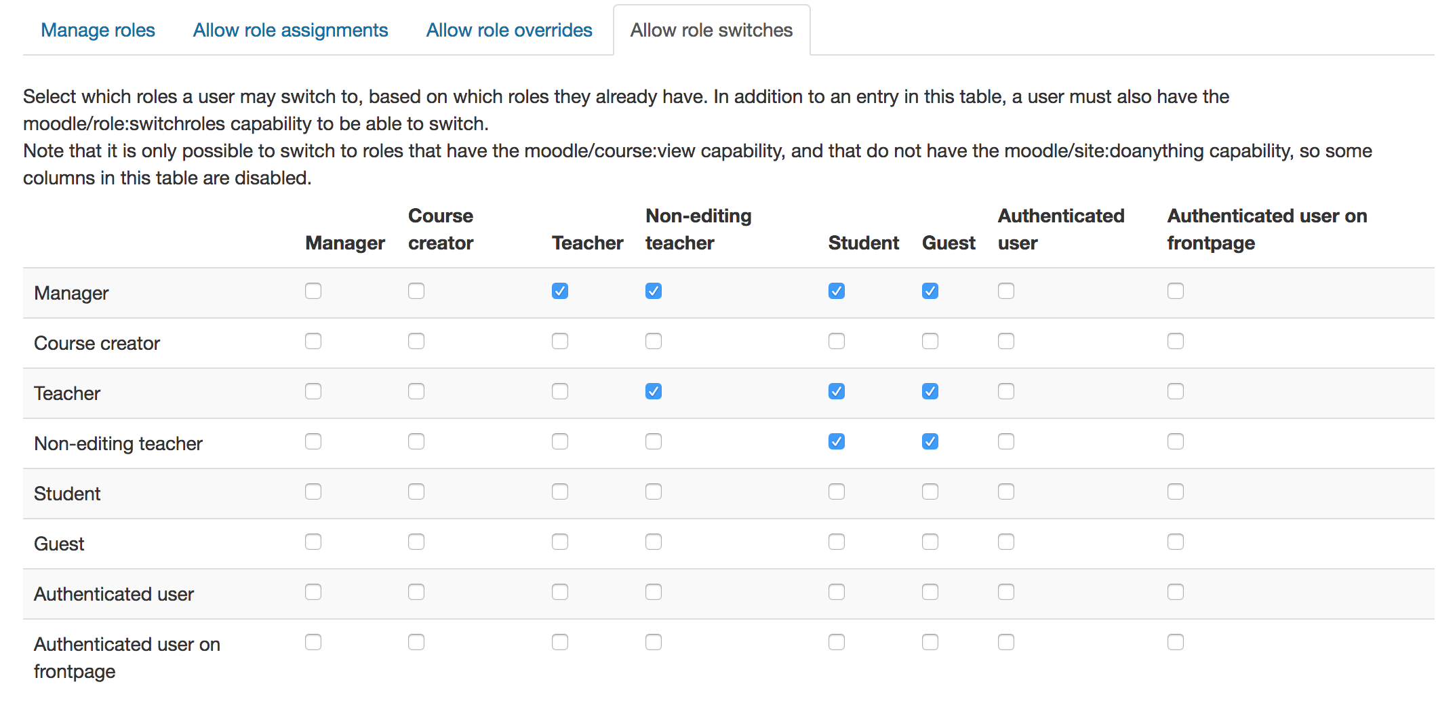Uncheck Manager row Student column checkbox
This screenshot has height=720, width=1436.
(837, 292)
